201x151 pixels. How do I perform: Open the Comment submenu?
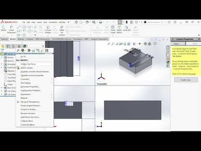coord(35,79)
